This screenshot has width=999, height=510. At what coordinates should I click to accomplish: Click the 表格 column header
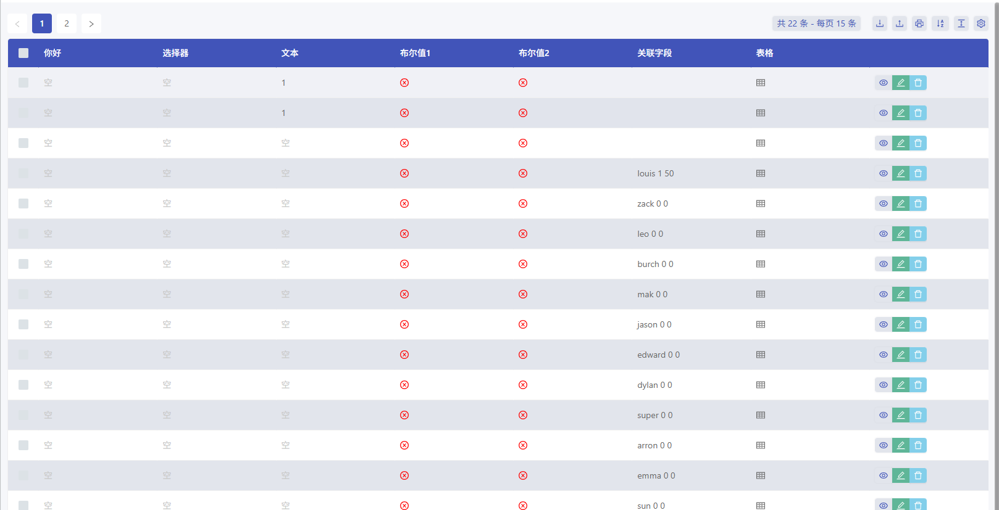[x=764, y=53]
